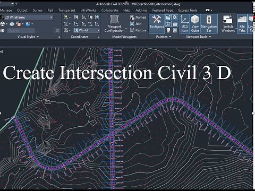Screen dimensions: 255x191
Task: Click the Restore viewports icon
Action: [132, 30]
